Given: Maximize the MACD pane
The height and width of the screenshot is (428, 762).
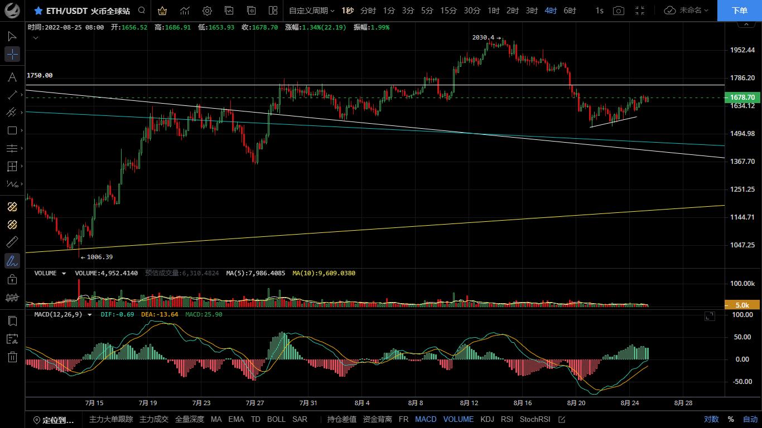Looking at the screenshot, I should (x=710, y=316).
